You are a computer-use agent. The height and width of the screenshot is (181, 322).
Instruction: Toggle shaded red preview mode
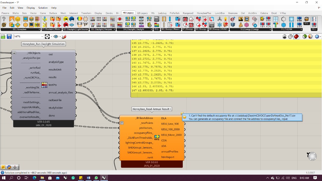point(296,37)
